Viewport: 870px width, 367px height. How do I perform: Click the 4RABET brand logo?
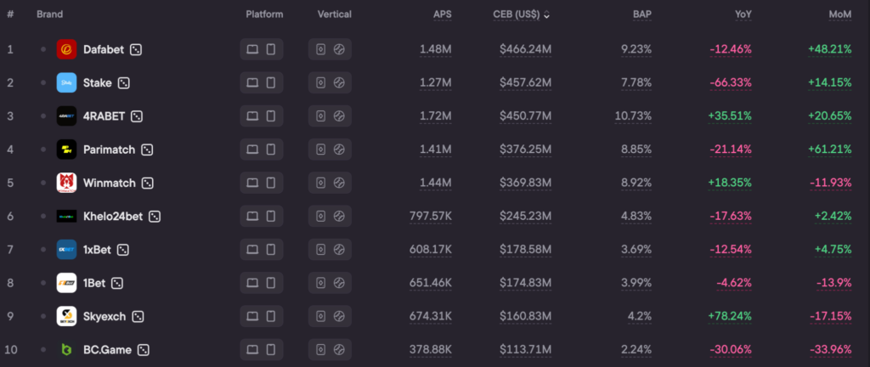point(66,116)
